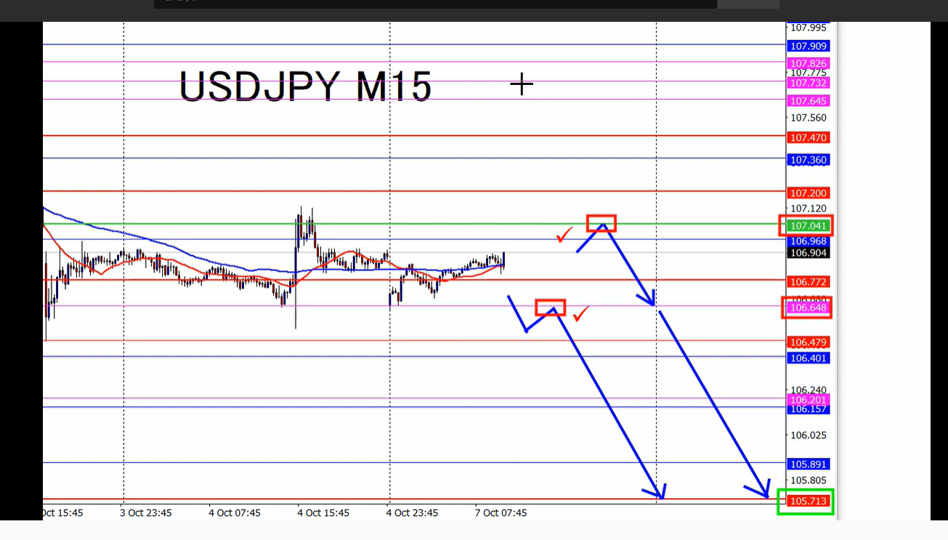Click the 105.713 red price label
948x540 pixels.
pyautogui.click(x=809, y=501)
